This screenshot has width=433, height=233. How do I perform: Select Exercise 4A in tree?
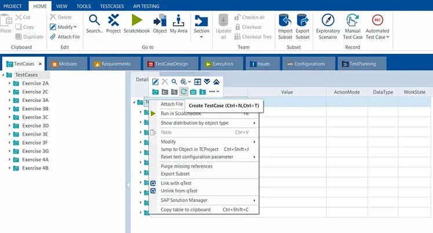35,159
